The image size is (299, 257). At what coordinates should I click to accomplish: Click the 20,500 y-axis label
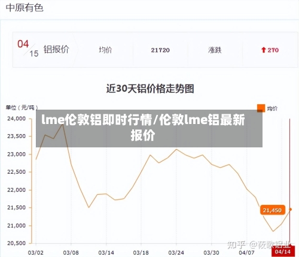pos(17,243)
